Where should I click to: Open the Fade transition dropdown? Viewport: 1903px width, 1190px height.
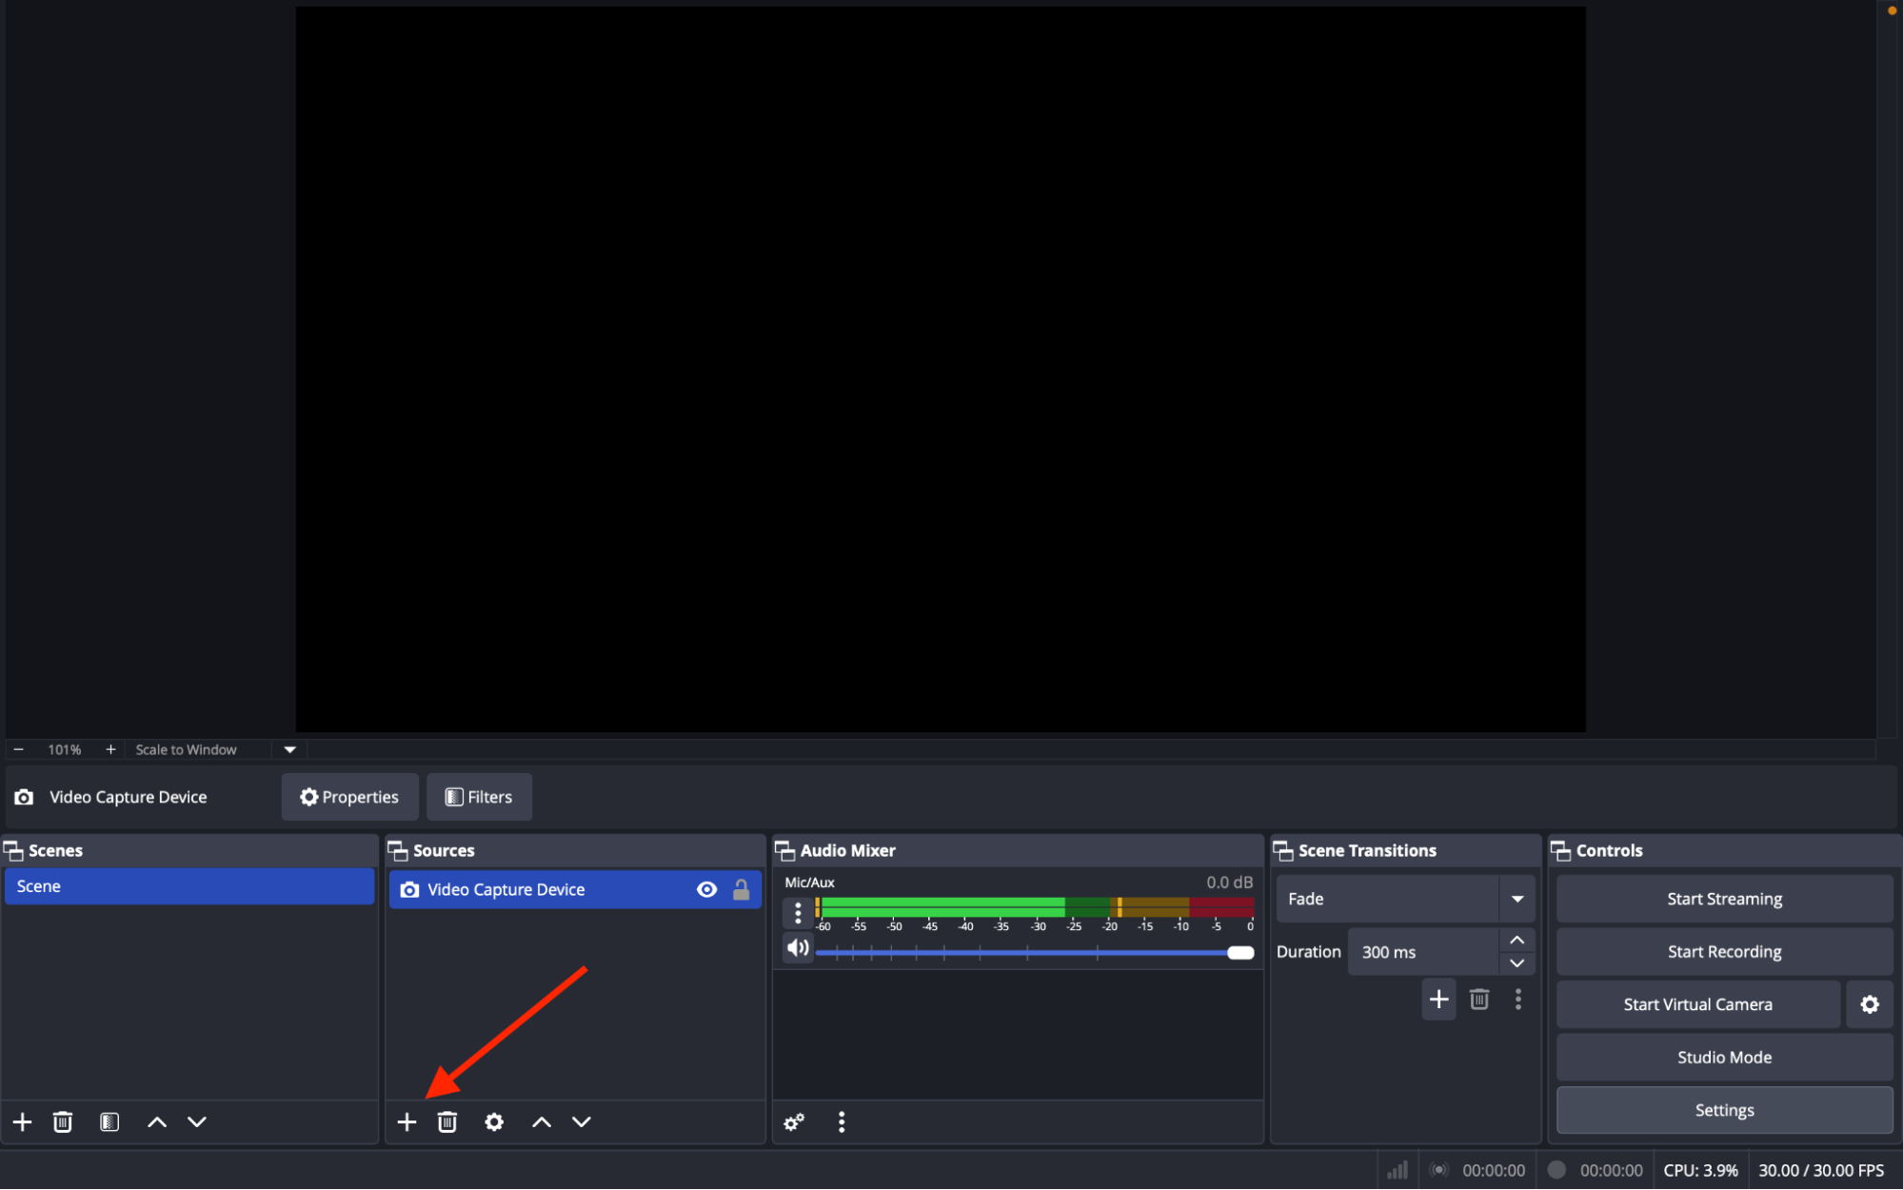[1405, 900]
